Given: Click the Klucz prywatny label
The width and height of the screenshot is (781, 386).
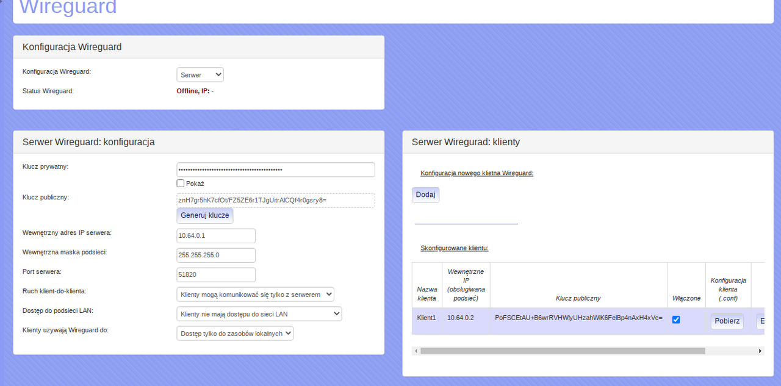Looking at the screenshot, I should click(45, 167).
